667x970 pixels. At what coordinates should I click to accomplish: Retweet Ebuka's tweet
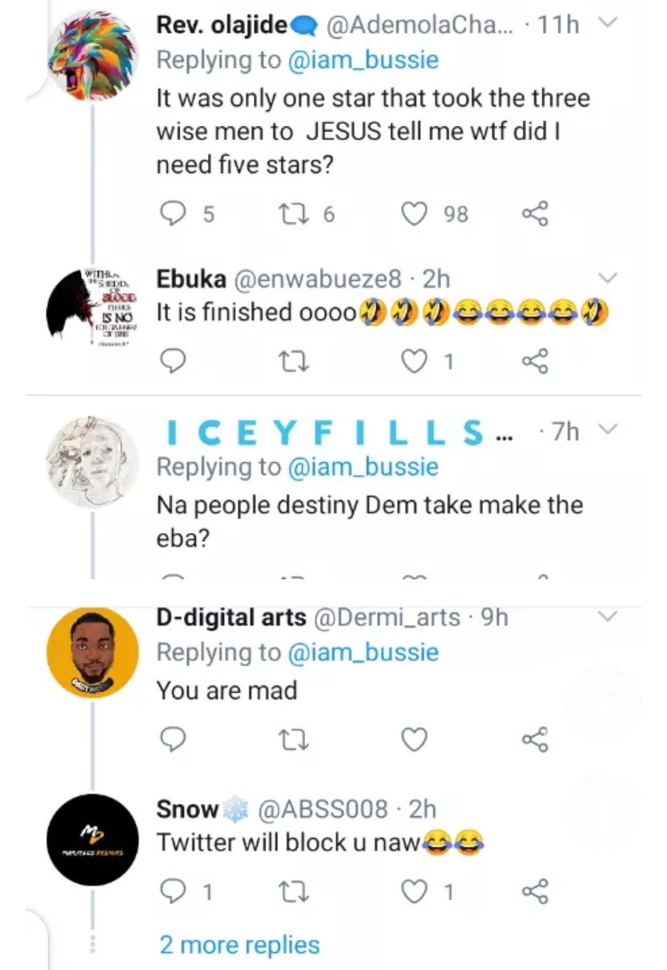(x=293, y=361)
